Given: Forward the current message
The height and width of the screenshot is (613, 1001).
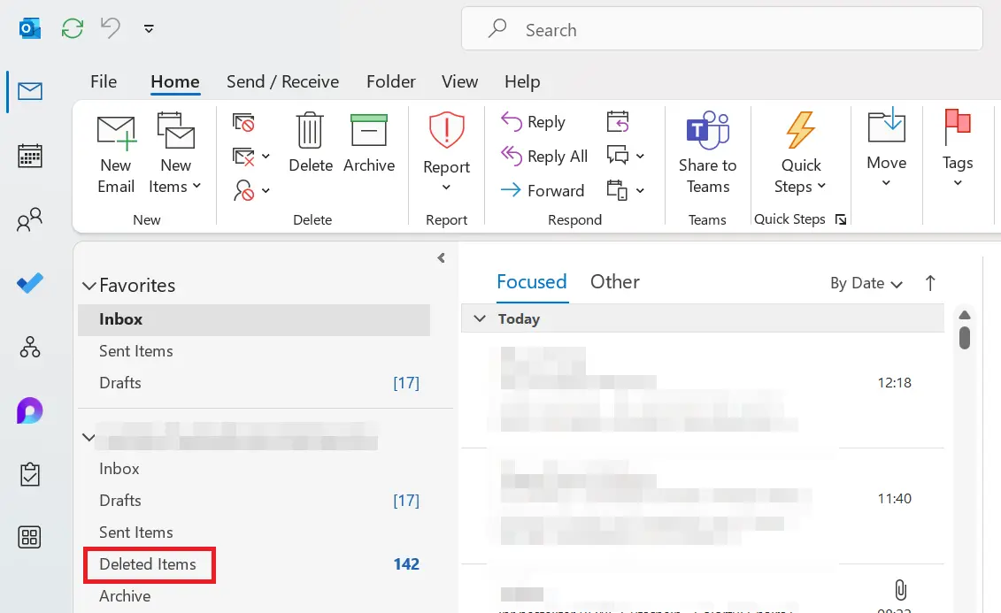Looking at the screenshot, I should pyautogui.click(x=543, y=190).
